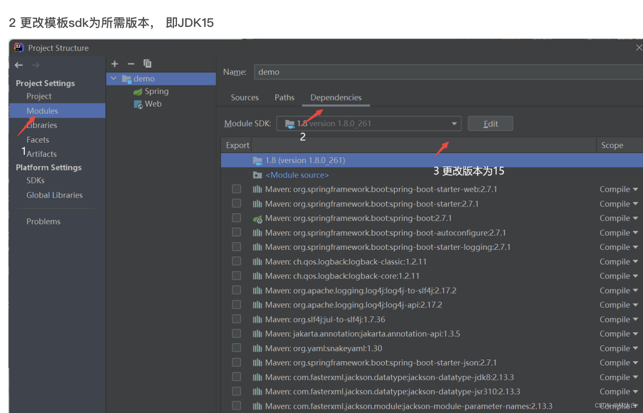The width and height of the screenshot is (643, 413).
Task: Click the back navigation arrow
Action: point(19,65)
